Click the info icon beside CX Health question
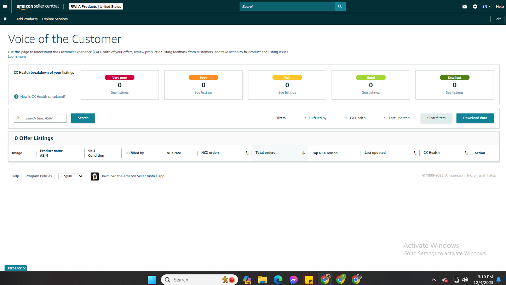Image resolution: width=506 pixels, height=285 pixels. click(16, 96)
